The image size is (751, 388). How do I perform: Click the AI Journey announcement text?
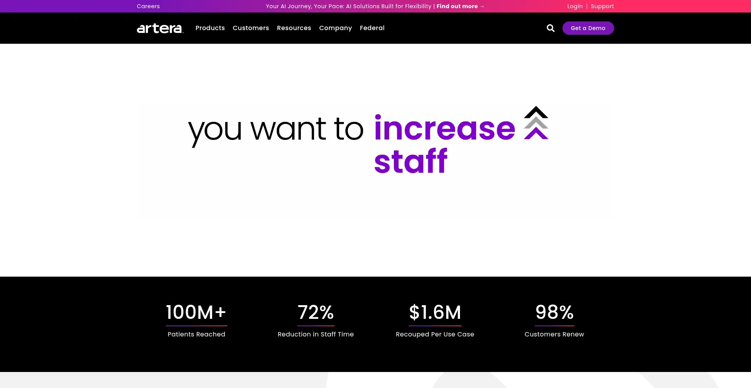(x=348, y=6)
